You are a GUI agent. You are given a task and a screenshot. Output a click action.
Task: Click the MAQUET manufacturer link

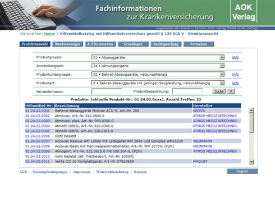[200, 161]
